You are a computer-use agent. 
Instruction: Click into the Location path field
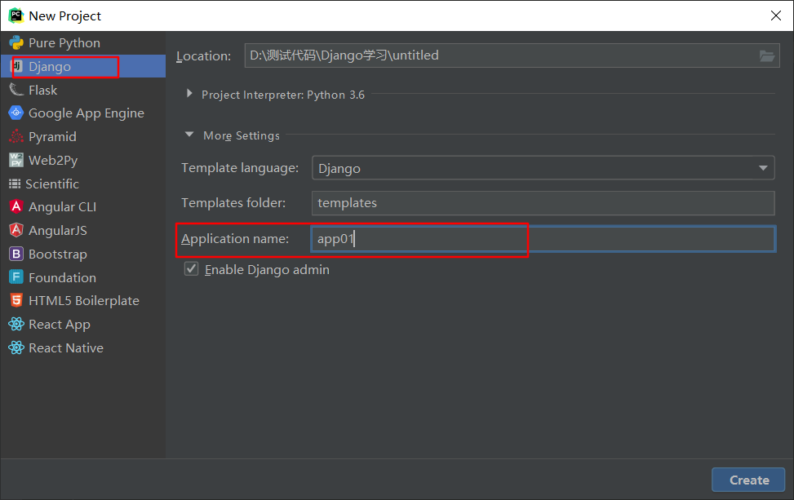[x=512, y=55]
